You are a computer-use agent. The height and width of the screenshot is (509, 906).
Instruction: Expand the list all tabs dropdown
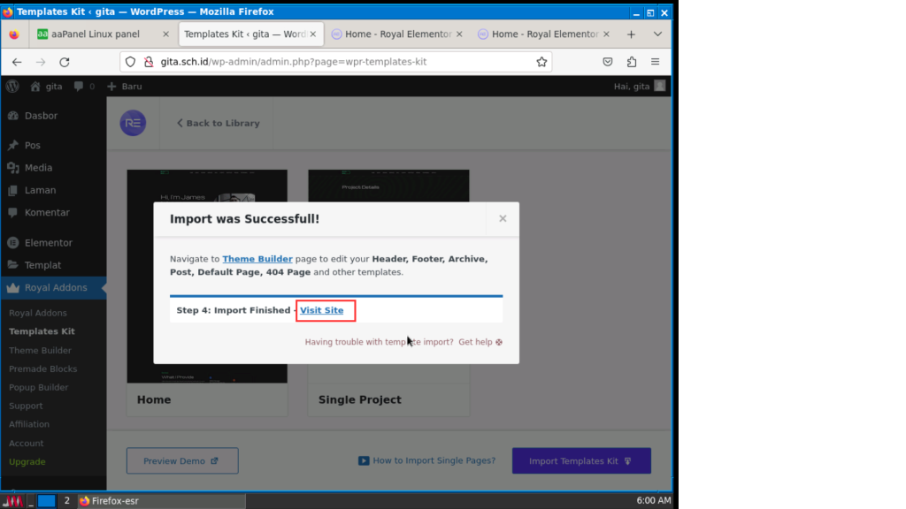(657, 34)
